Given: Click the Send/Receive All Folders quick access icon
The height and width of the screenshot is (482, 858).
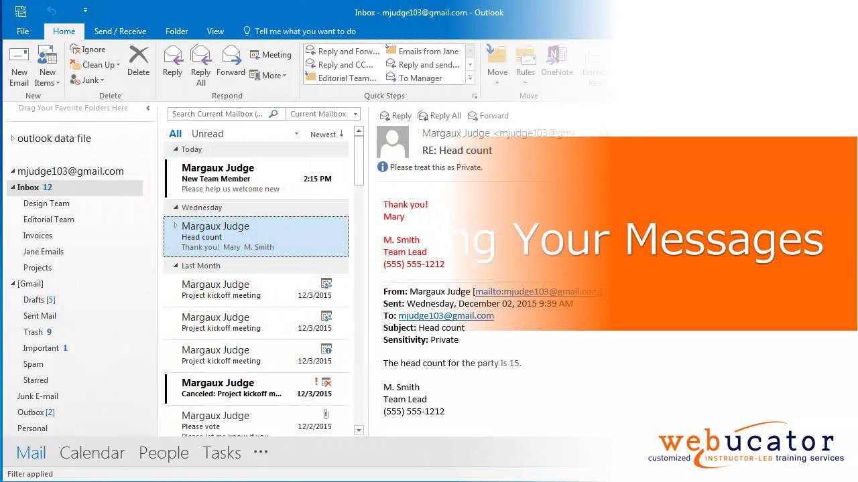Looking at the screenshot, I should click(x=21, y=11).
